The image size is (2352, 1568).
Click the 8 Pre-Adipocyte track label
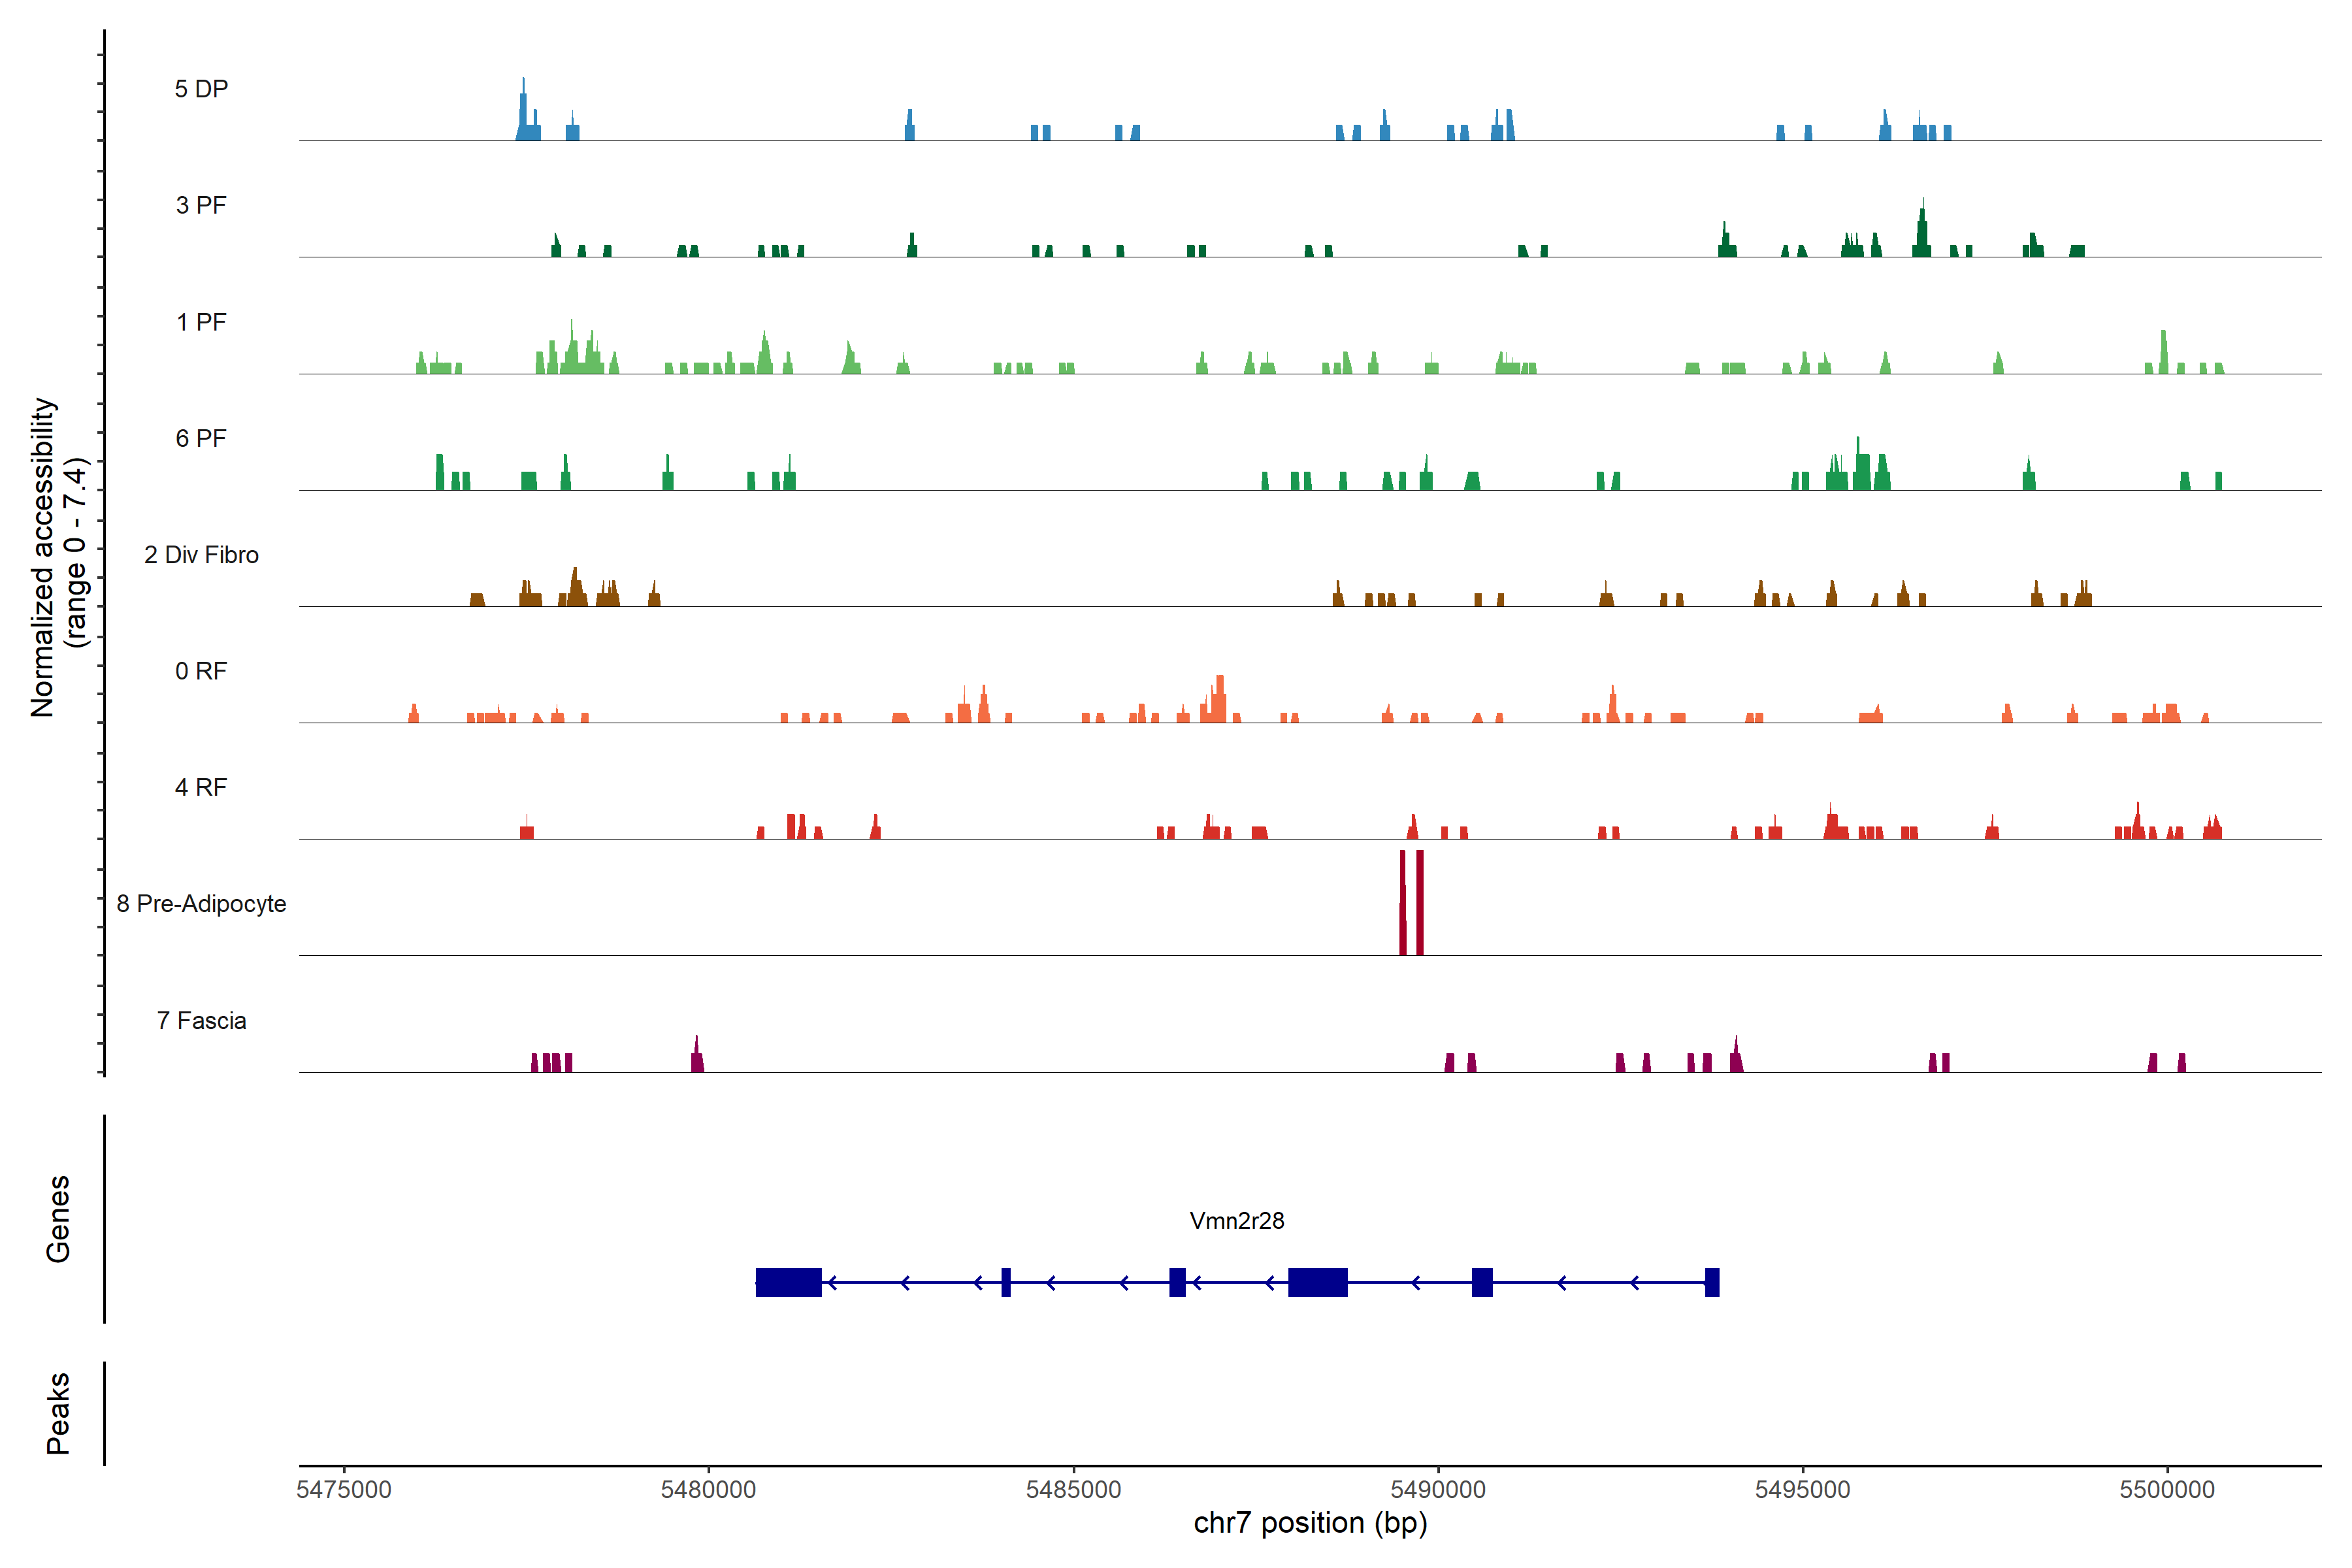click(x=201, y=904)
